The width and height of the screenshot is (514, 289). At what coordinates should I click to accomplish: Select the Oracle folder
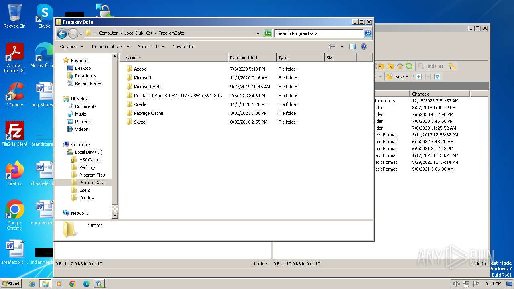coord(140,104)
